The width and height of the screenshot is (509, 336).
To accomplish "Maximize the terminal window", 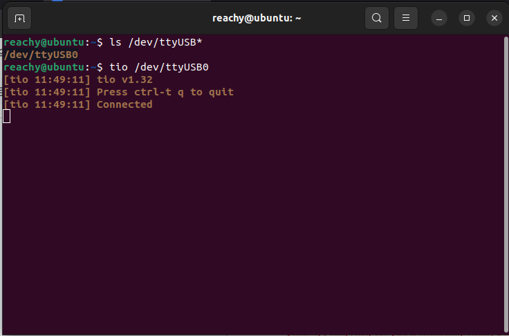I will pyautogui.click(x=467, y=17).
